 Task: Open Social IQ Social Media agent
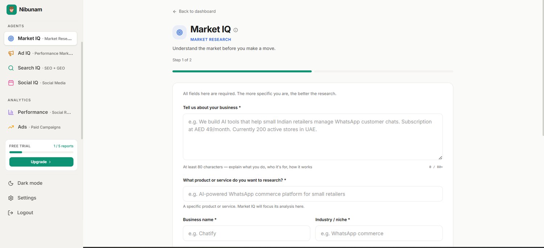pos(41,83)
